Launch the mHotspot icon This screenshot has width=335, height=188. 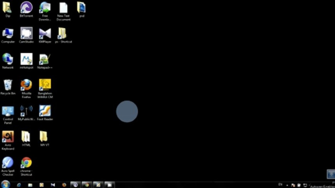pos(26,61)
